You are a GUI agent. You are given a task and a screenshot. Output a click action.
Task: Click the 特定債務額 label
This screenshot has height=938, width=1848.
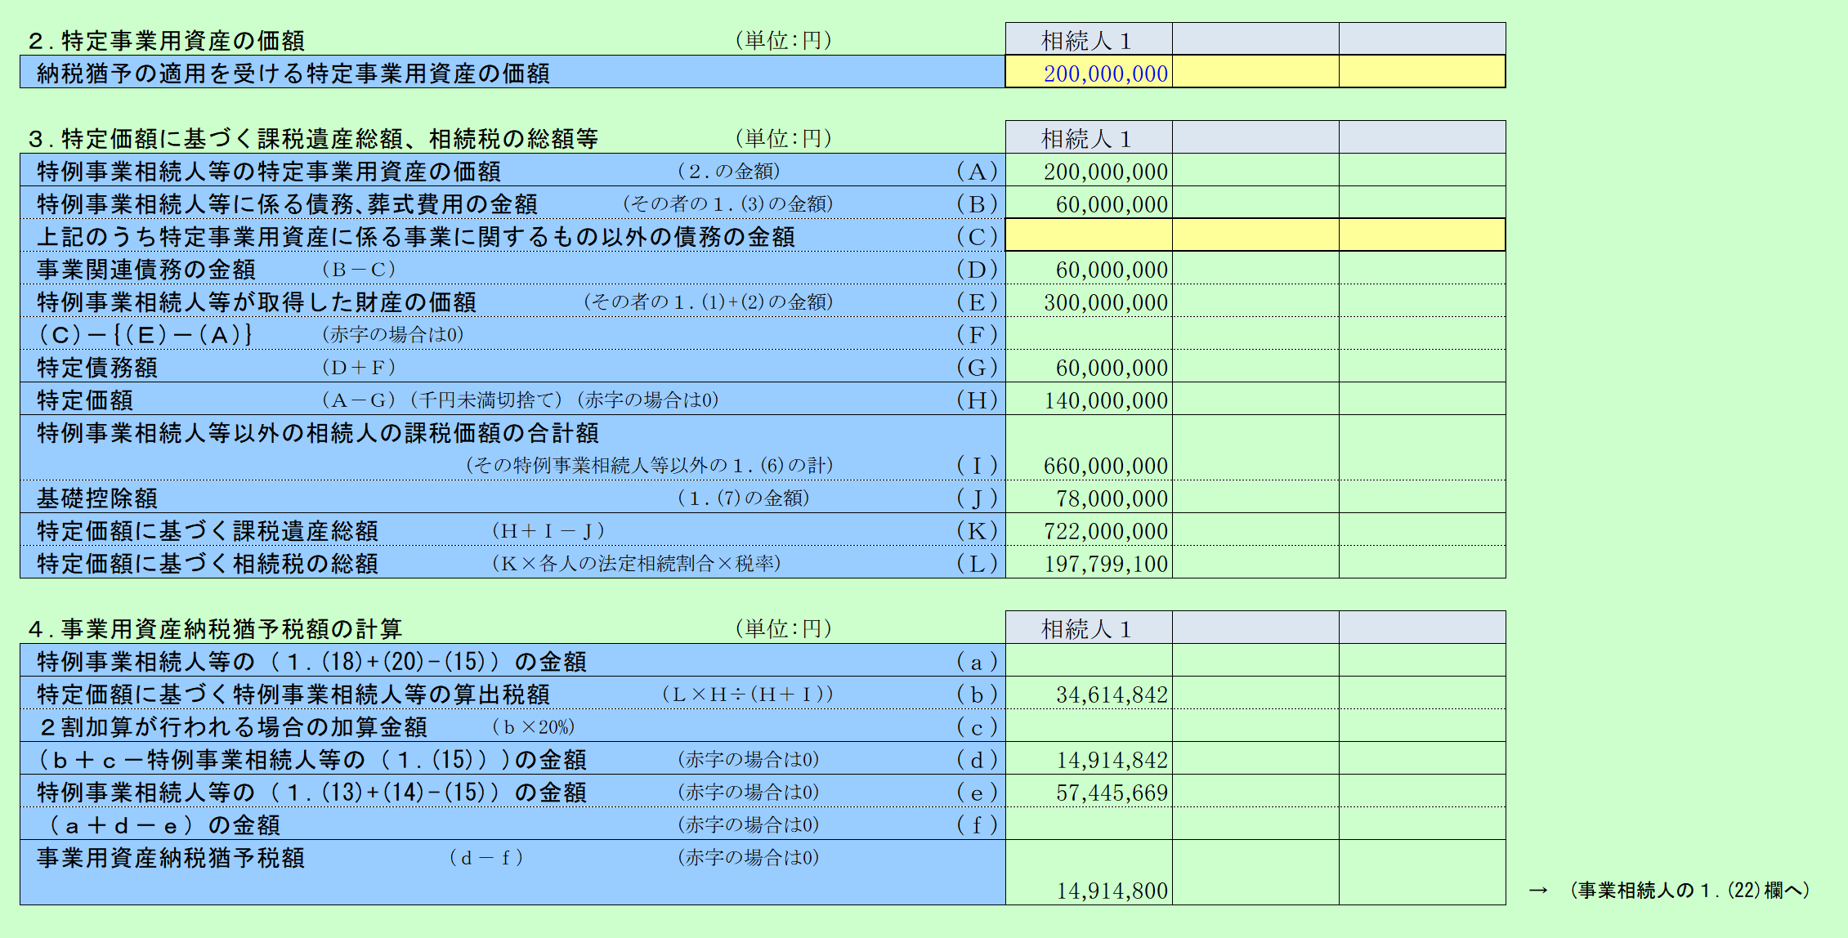(x=97, y=368)
